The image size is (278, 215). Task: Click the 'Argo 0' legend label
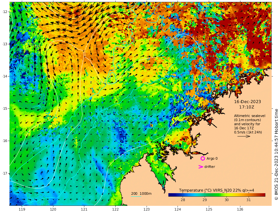click(212, 158)
